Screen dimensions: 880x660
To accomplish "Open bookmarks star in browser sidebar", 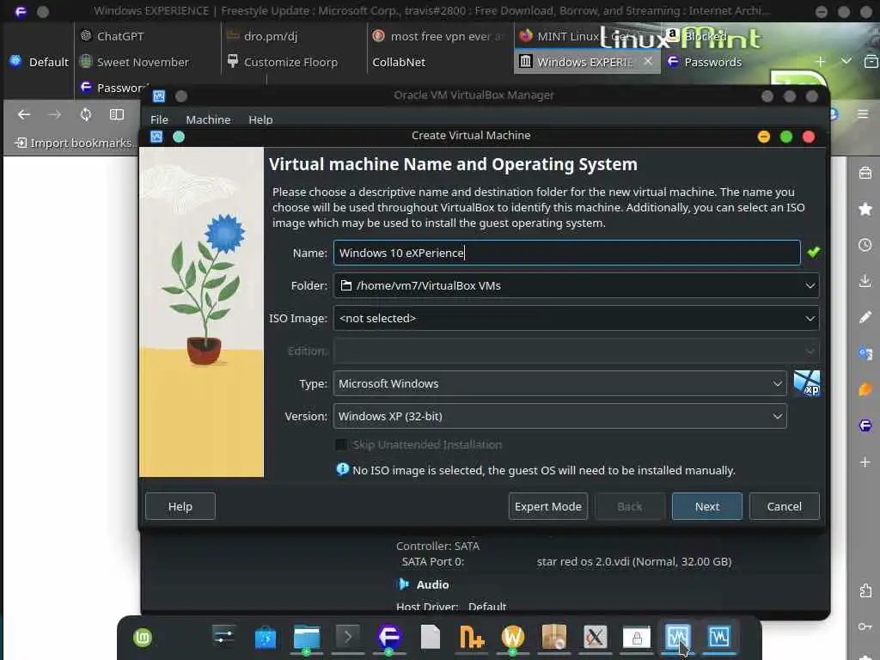I will pos(865,209).
